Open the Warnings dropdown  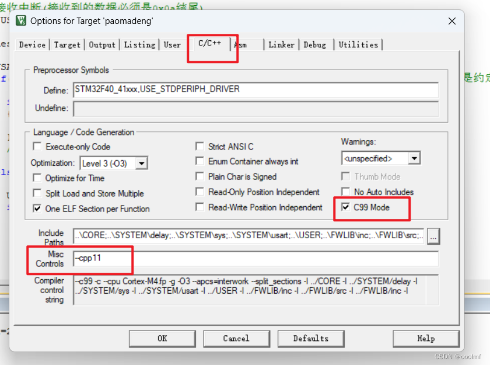click(x=414, y=158)
